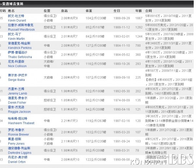Select height cell 1.85米/6尺1
196x168 pixels.
pos(69,100)
